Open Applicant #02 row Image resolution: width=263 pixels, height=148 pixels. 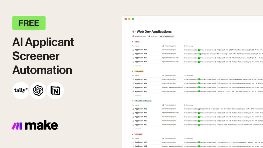point(197,146)
